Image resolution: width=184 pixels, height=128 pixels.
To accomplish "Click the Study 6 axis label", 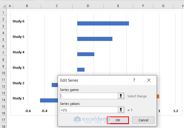I will pyautogui.click(x=18, y=21).
